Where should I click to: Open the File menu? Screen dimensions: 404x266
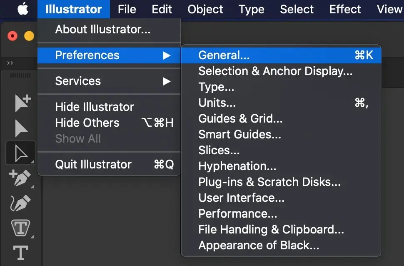[127, 9]
